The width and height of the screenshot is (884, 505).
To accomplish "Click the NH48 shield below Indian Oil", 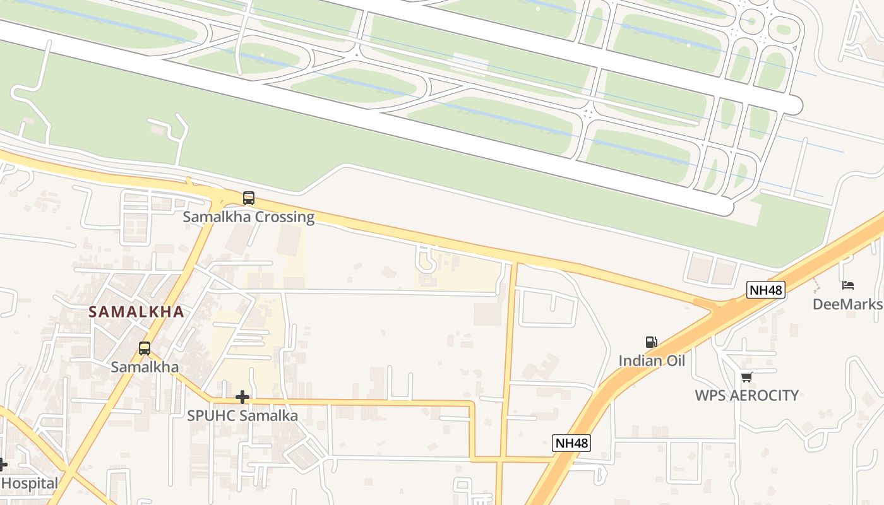I will click(571, 443).
